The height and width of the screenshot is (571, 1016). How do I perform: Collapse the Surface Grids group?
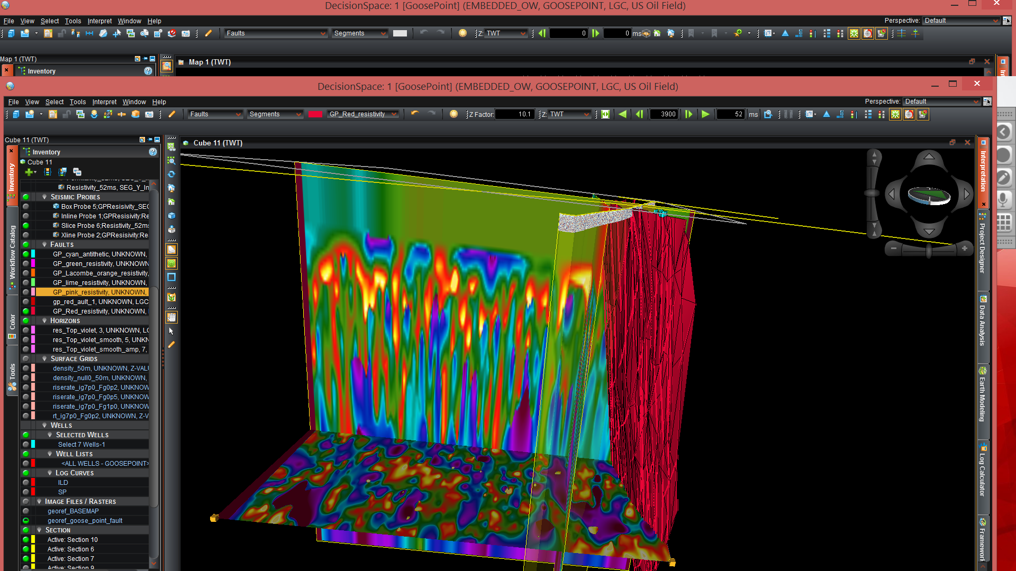pos(44,359)
